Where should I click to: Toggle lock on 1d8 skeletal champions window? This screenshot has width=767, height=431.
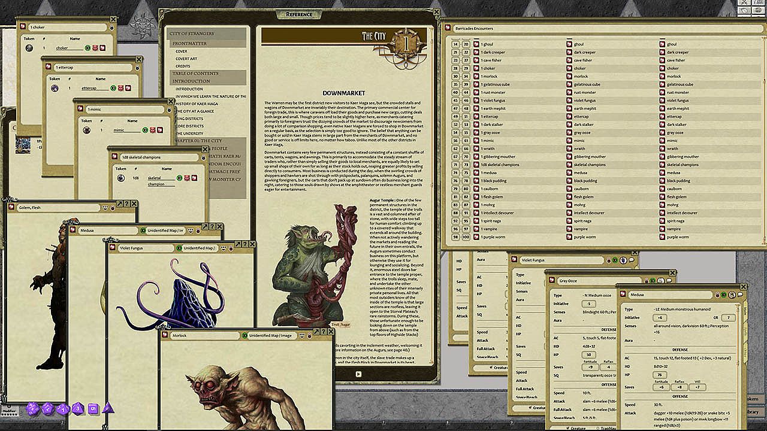pos(203,157)
